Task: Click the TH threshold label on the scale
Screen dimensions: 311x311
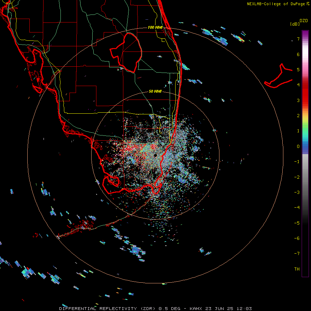Action: click(297, 269)
